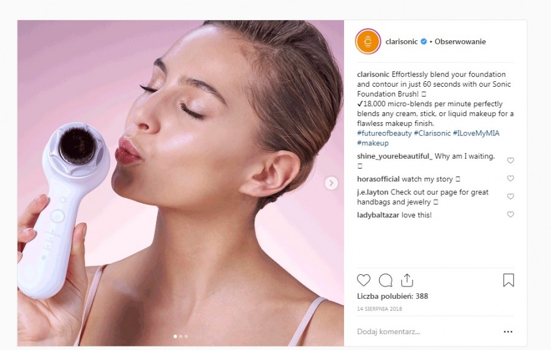551x350 pixels.
Task: Focus the Dodaj komentarz comment field
Action: pyautogui.click(x=422, y=332)
